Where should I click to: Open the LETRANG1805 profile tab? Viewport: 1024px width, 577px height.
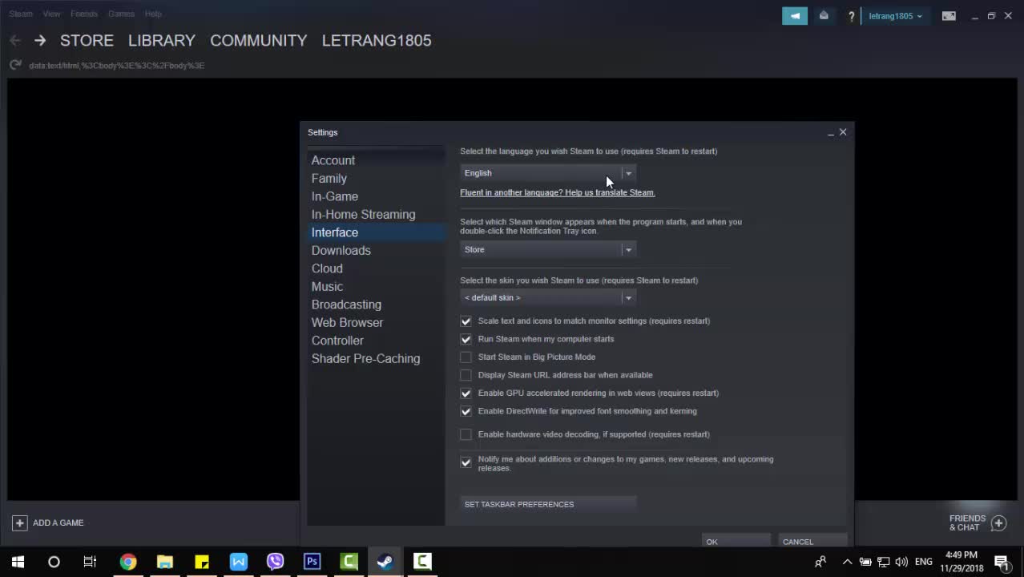point(377,40)
